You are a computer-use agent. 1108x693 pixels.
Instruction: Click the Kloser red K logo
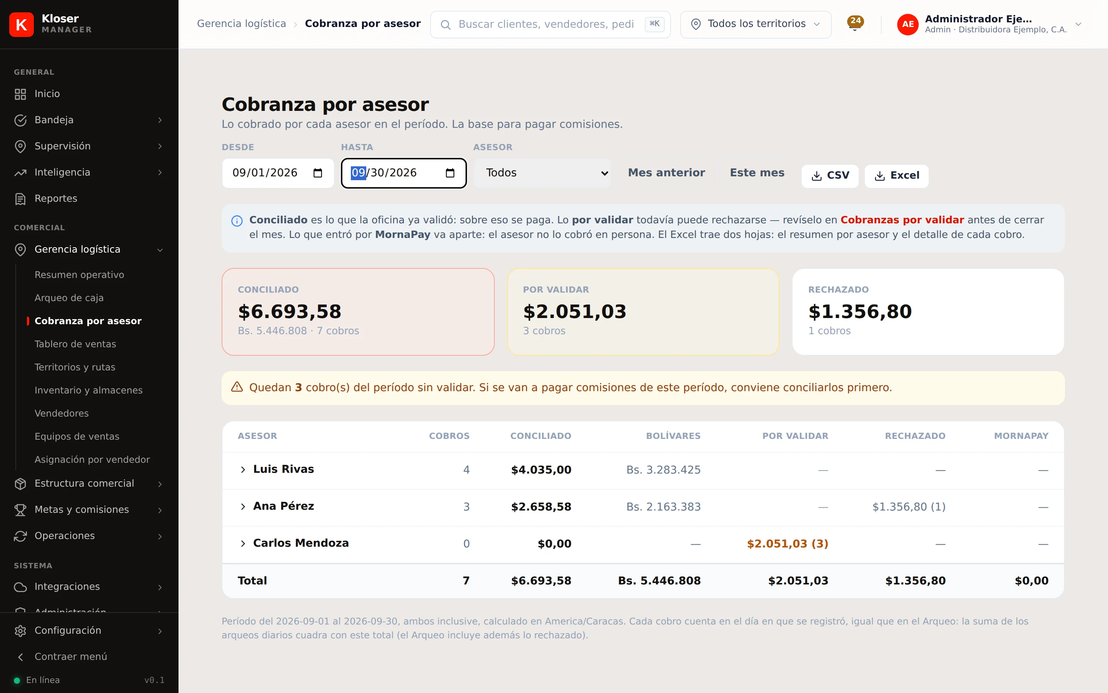22,24
